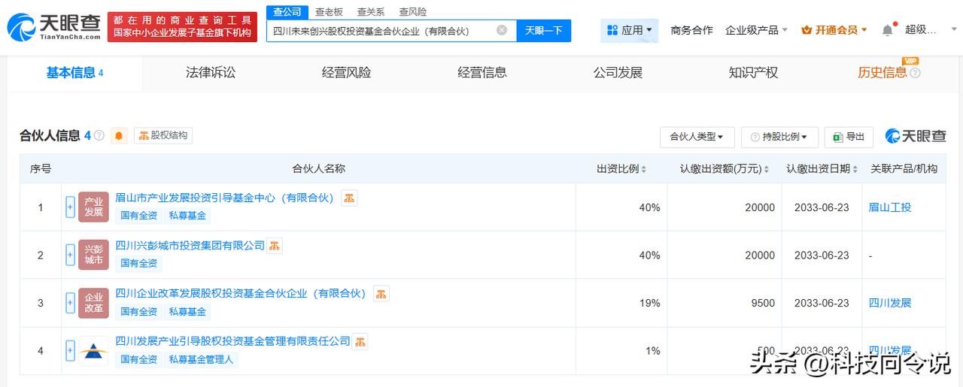This screenshot has height=387, width=963.
Task: Click help icon beside 历史信息 tab
Action: 915,73
